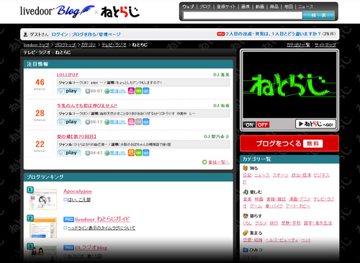This screenshot has width=360, height=263.
Task: Click the guest user silhouette icon
Action: [26, 35]
